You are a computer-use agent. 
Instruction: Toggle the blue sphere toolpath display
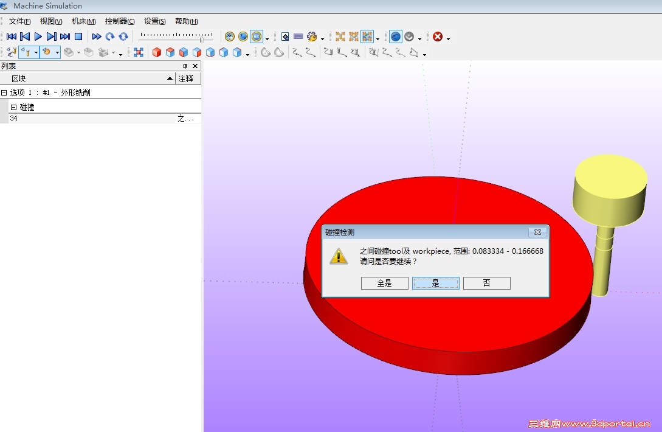396,37
